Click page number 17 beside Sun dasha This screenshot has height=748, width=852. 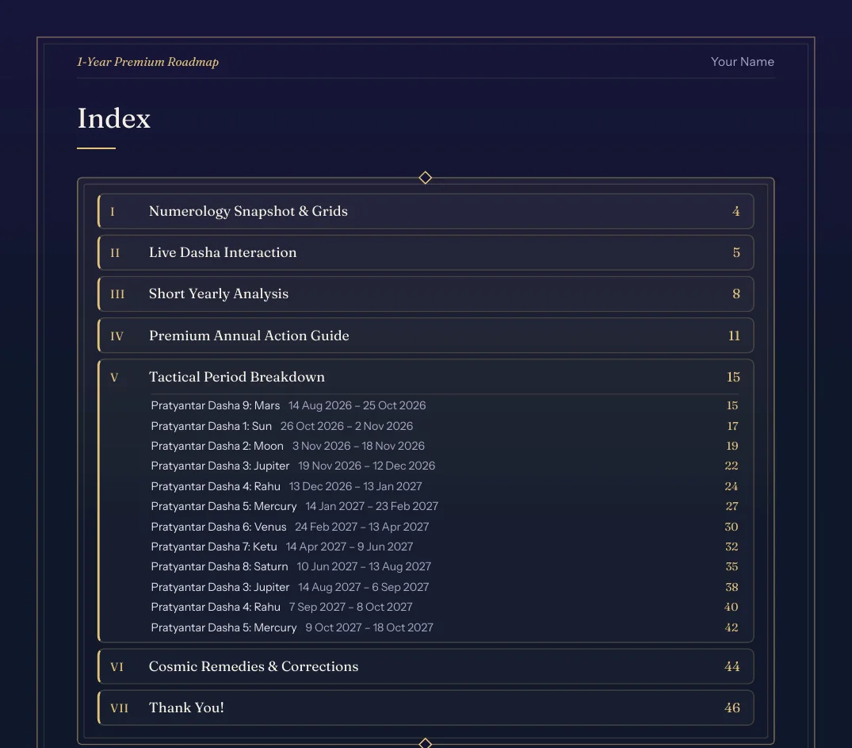click(732, 426)
